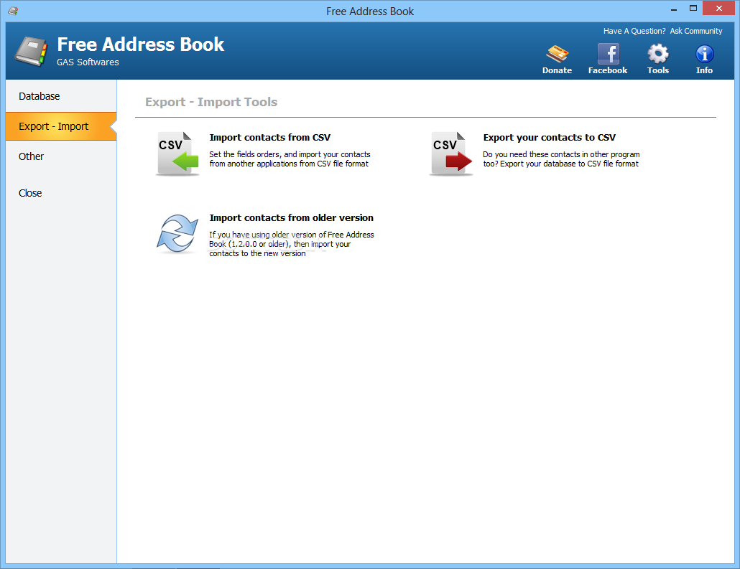This screenshot has height=569, width=740.
Task: Open the Other menu item
Action: 61,156
